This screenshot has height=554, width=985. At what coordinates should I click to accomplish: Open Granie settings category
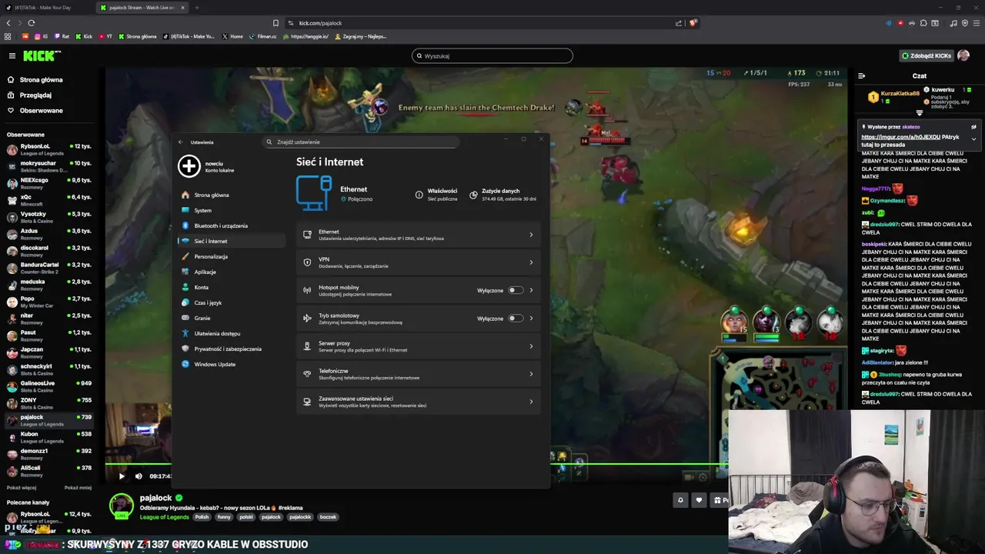(x=231, y=318)
